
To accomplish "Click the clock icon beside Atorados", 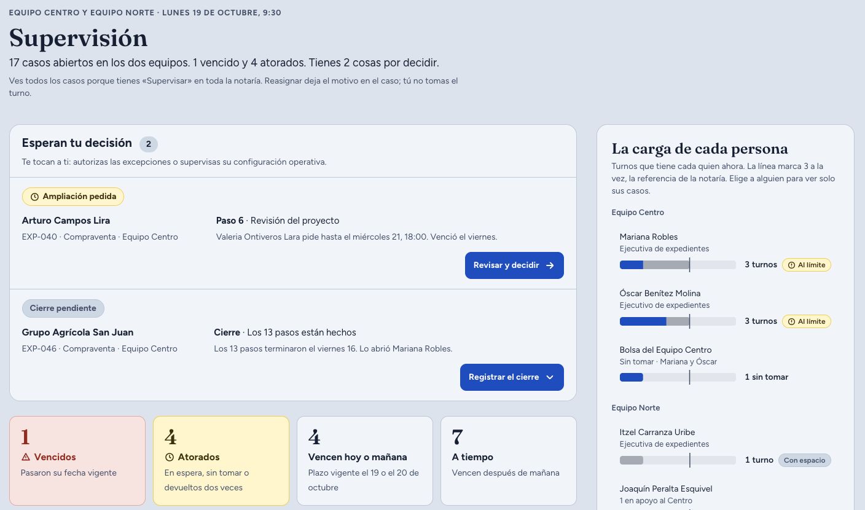I will [x=170, y=457].
